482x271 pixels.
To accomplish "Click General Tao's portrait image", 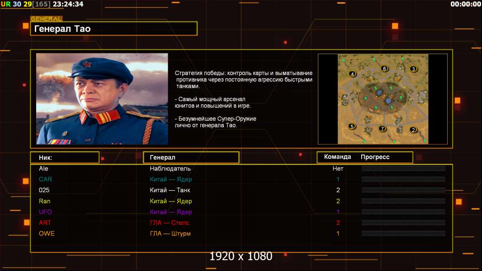I will (x=102, y=99).
